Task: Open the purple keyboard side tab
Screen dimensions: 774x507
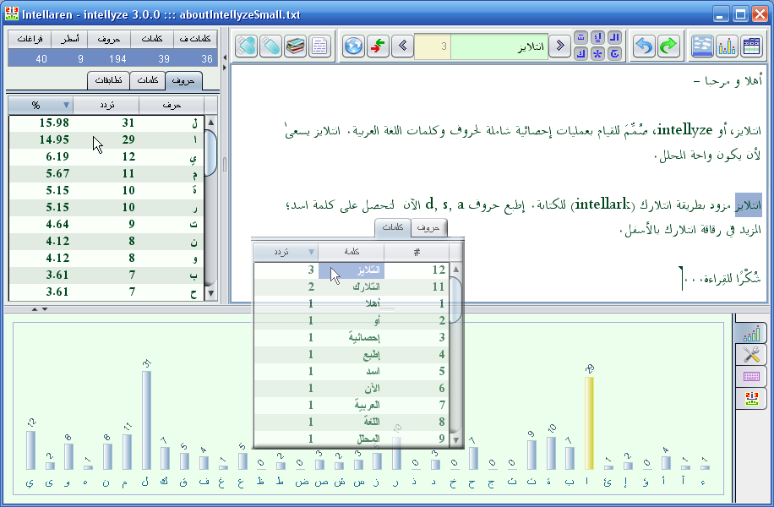Action: [751, 376]
